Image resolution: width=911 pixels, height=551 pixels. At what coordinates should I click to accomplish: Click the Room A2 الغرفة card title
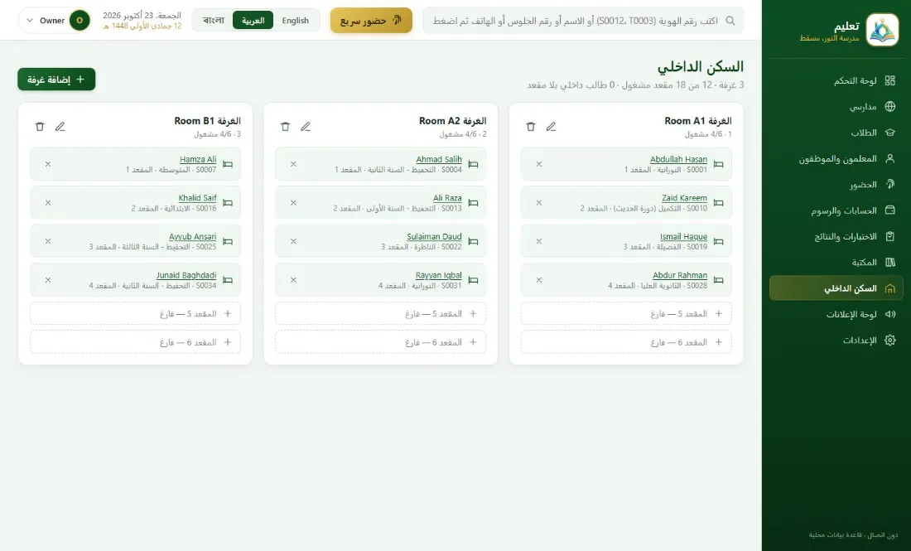pyautogui.click(x=452, y=121)
